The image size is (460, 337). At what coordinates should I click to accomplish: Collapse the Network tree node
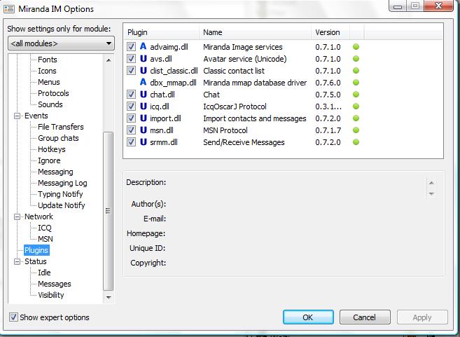[18, 216]
